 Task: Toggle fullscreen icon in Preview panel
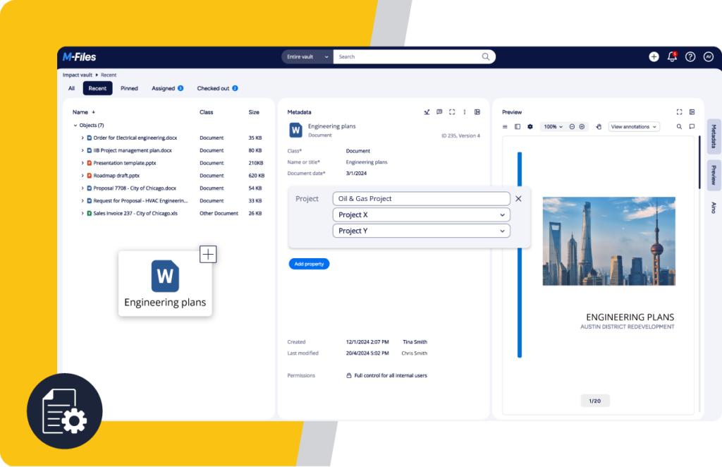[679, 112]
